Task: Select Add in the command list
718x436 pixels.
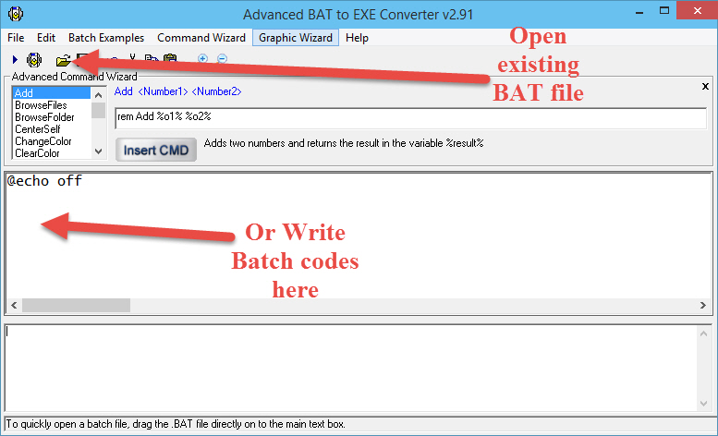Action: [52, 93]
